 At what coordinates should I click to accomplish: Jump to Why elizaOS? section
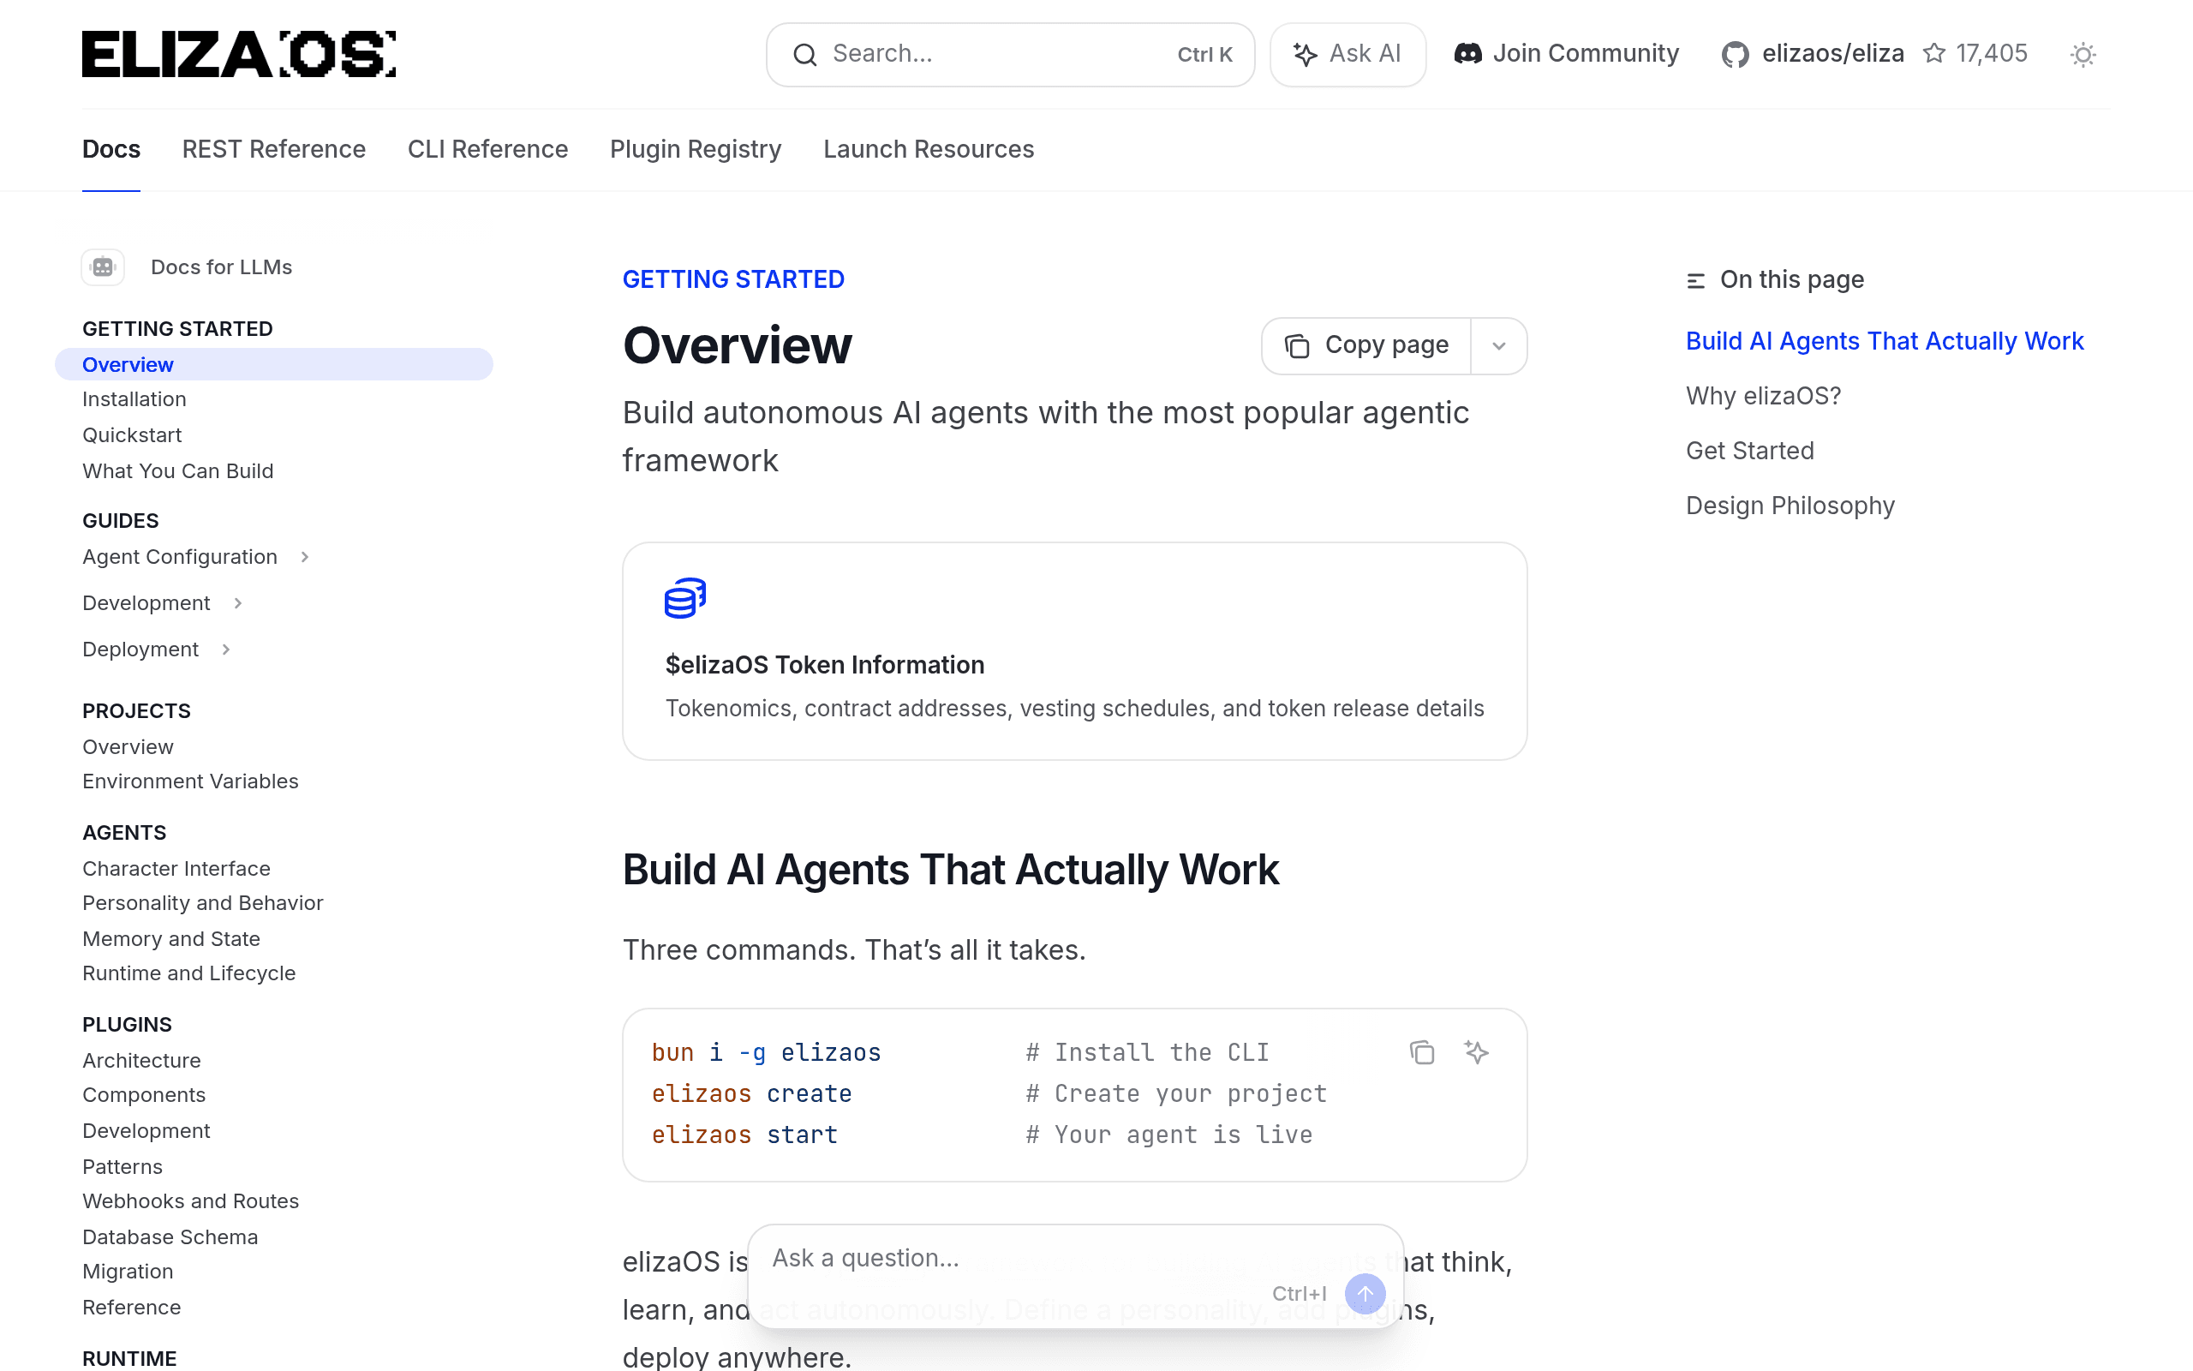point(1764,396)
